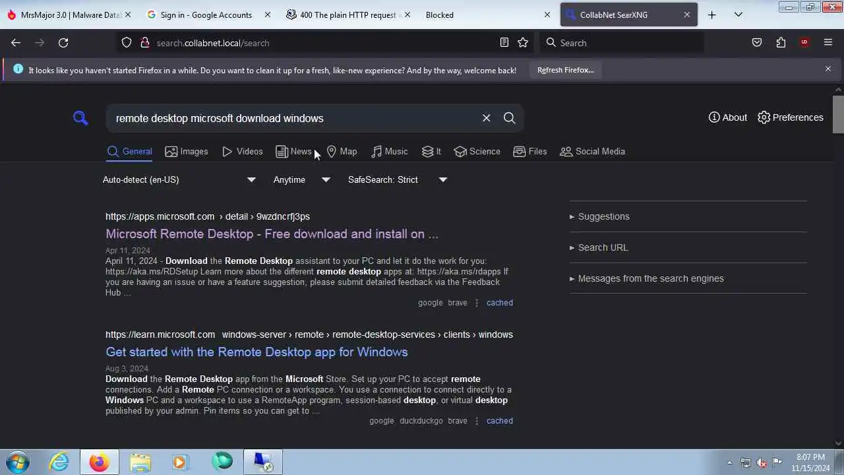
Task: Select the Social Media search category
Action: tap(592, 152)
